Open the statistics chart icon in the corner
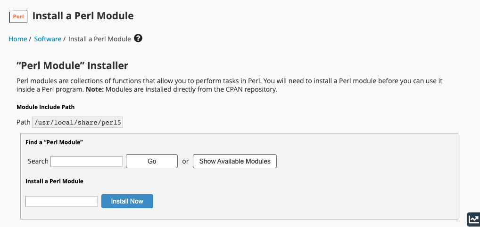 click(x=473, y=219)
